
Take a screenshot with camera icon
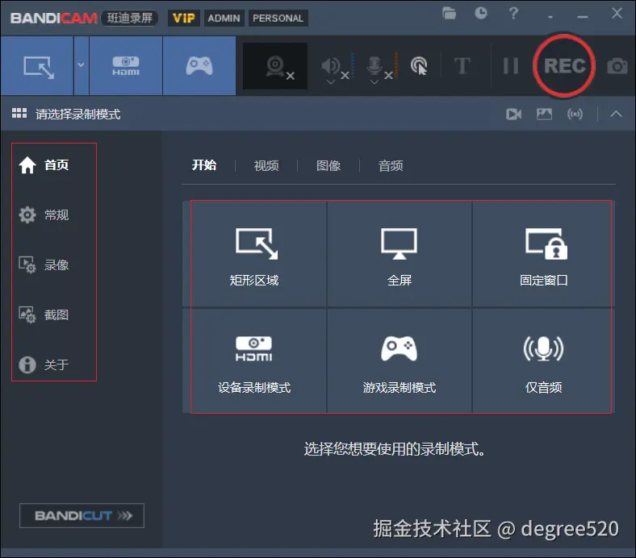pyautogui.click(x=617, y=65)
